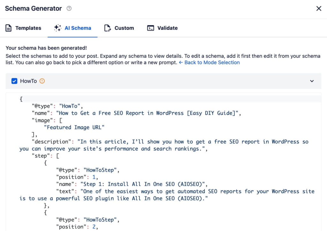Uncheck the HowTo schema checkbox
The height and width of the screenshot is (231, 327).
click(14, 81)
